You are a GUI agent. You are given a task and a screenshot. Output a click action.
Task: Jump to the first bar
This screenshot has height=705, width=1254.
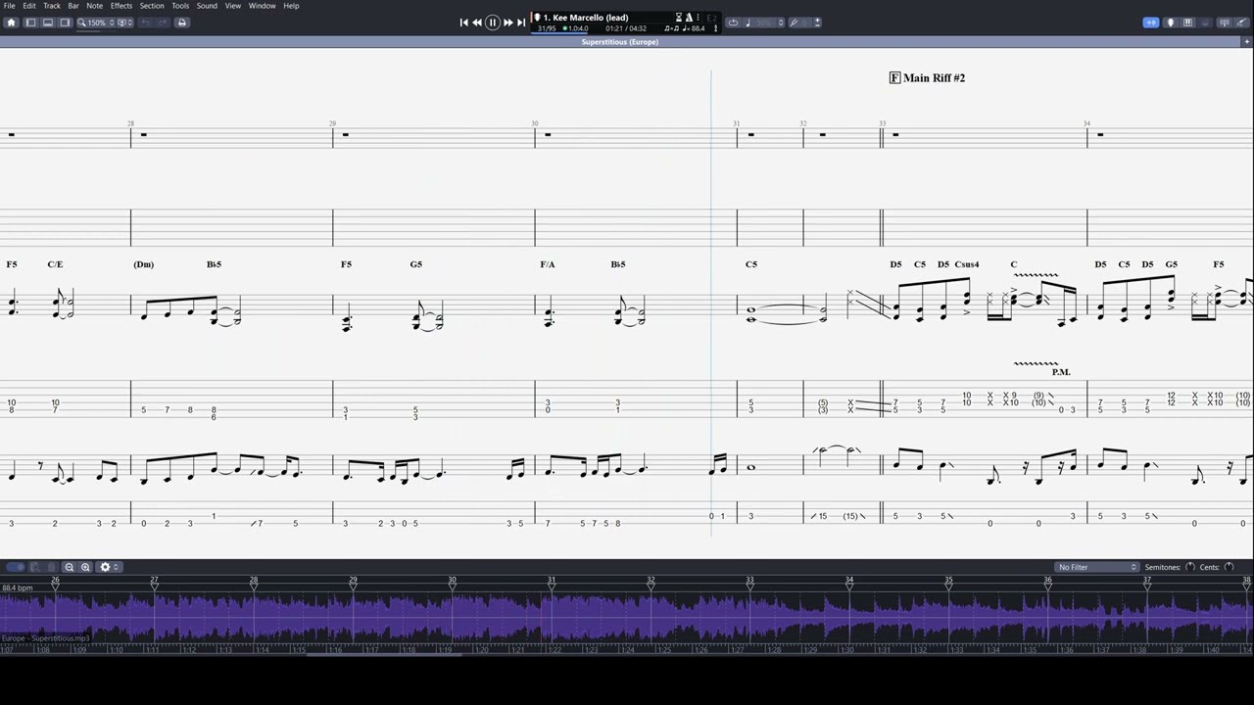pos(463,23)
